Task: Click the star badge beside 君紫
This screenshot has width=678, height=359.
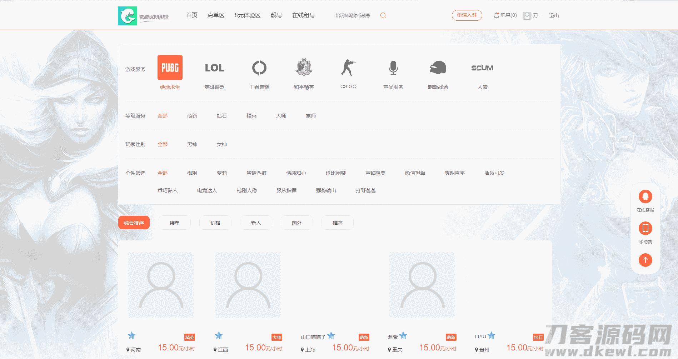Action: tap(403, 335)
